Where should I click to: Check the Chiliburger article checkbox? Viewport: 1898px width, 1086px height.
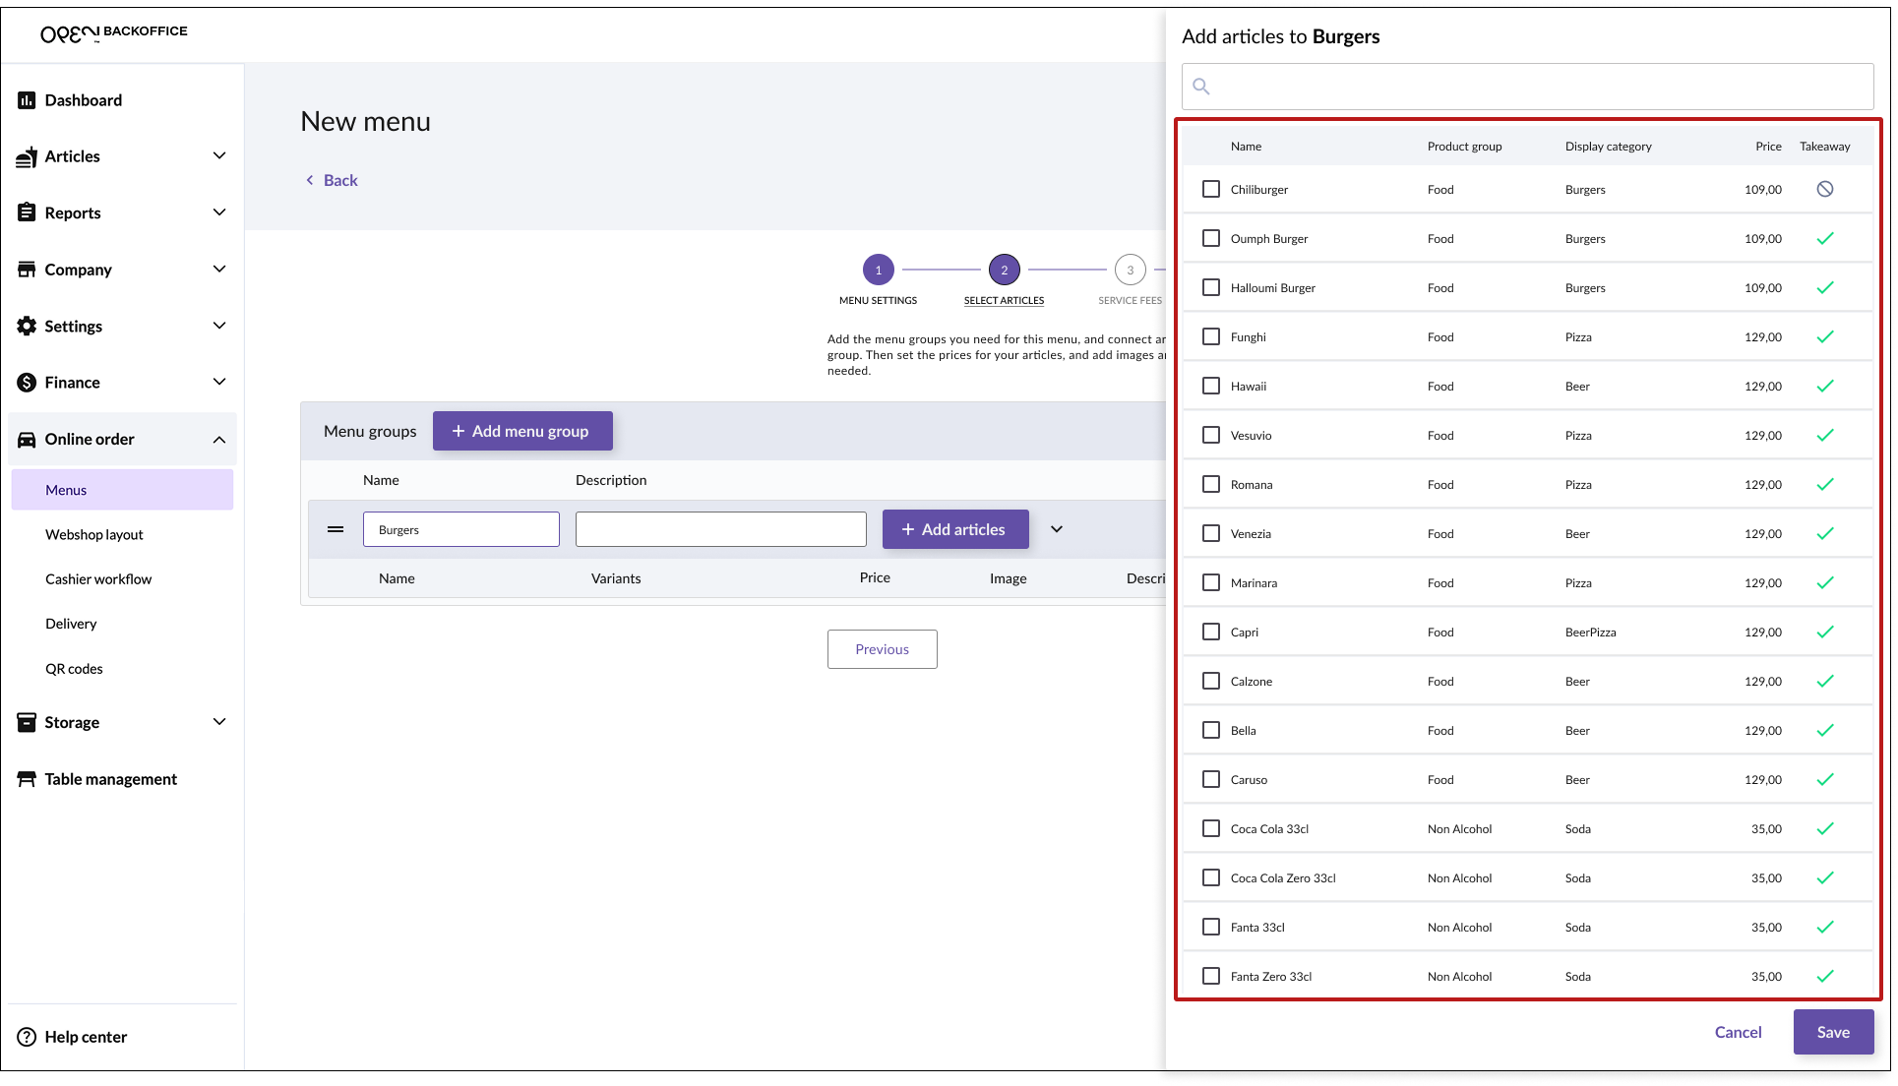pyautogui.click(x=1211, y=189)
